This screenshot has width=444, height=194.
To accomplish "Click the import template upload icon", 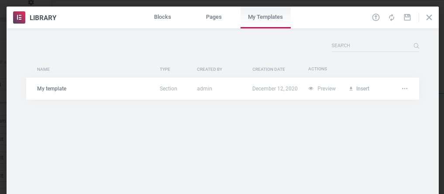I will click(376, 17).
